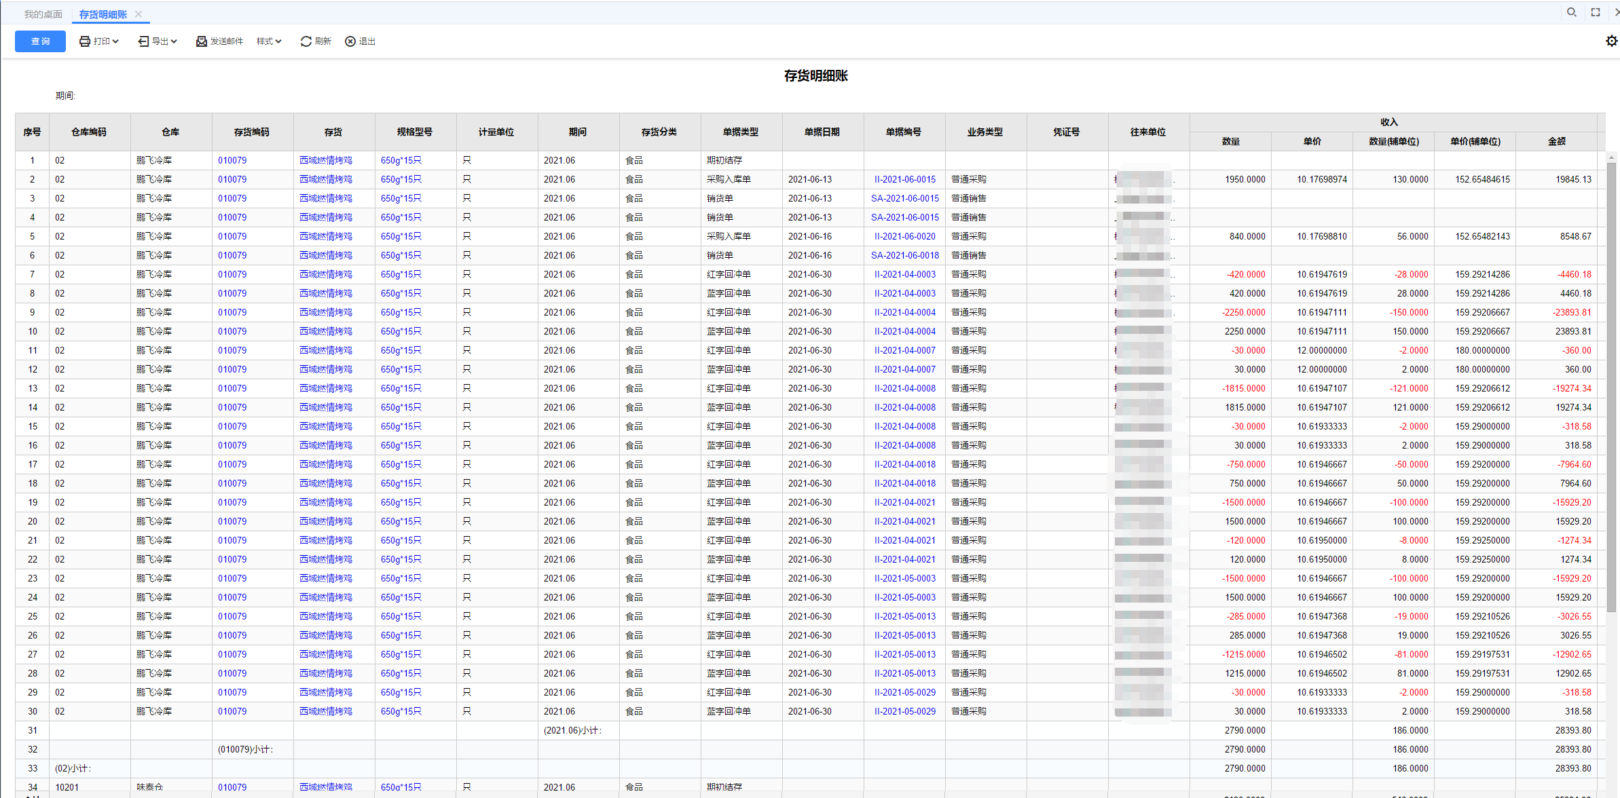
Task: Click the 刷新 refresh icon
Action: (x=306, y=41)
